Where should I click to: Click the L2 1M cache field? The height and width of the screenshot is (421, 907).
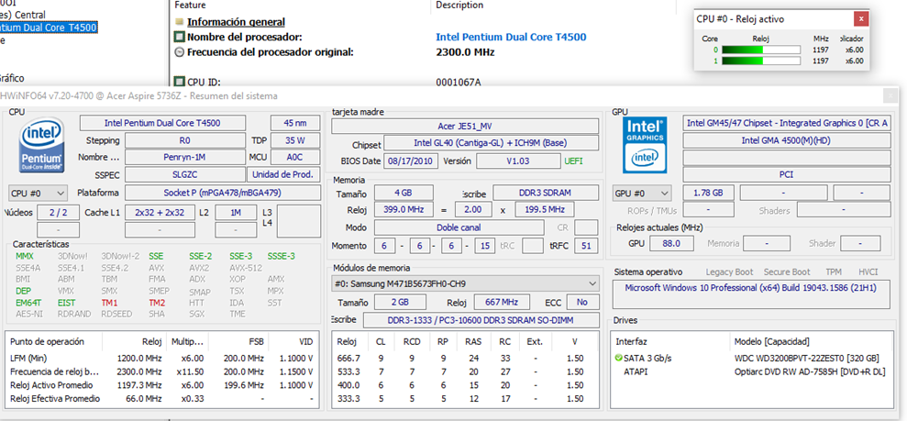pos(236,213)
